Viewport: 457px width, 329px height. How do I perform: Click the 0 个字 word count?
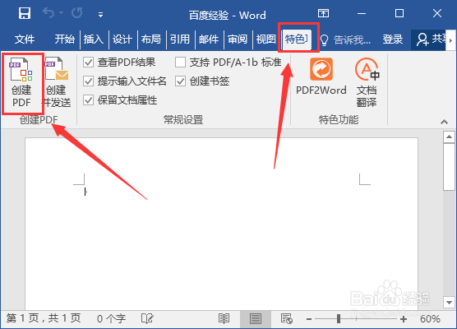(111, 318)
